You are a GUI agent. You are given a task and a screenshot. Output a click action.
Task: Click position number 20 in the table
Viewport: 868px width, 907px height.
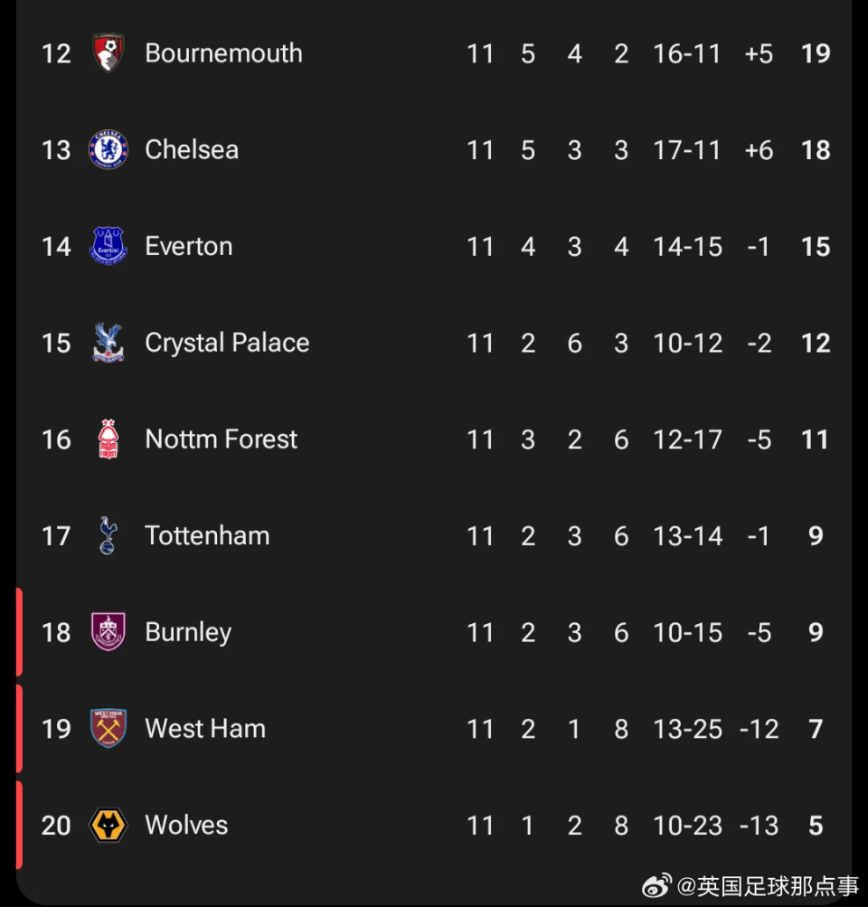point(56,825)
